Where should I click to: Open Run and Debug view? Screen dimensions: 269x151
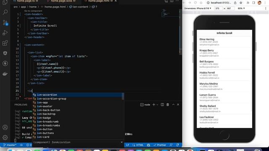coord(5,33)
